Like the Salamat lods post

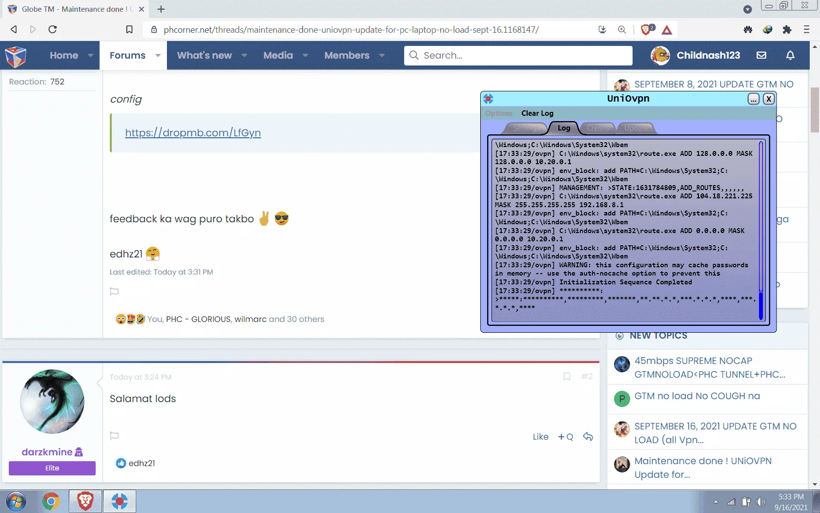tap(540, 437)
